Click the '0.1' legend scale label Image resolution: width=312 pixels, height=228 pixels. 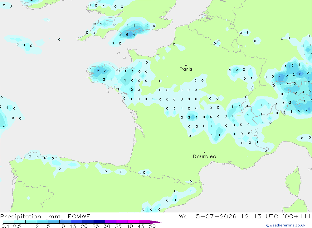point(5,226)
